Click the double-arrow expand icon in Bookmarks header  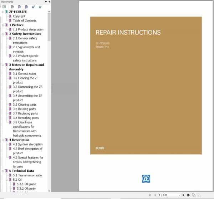point(46,1)
